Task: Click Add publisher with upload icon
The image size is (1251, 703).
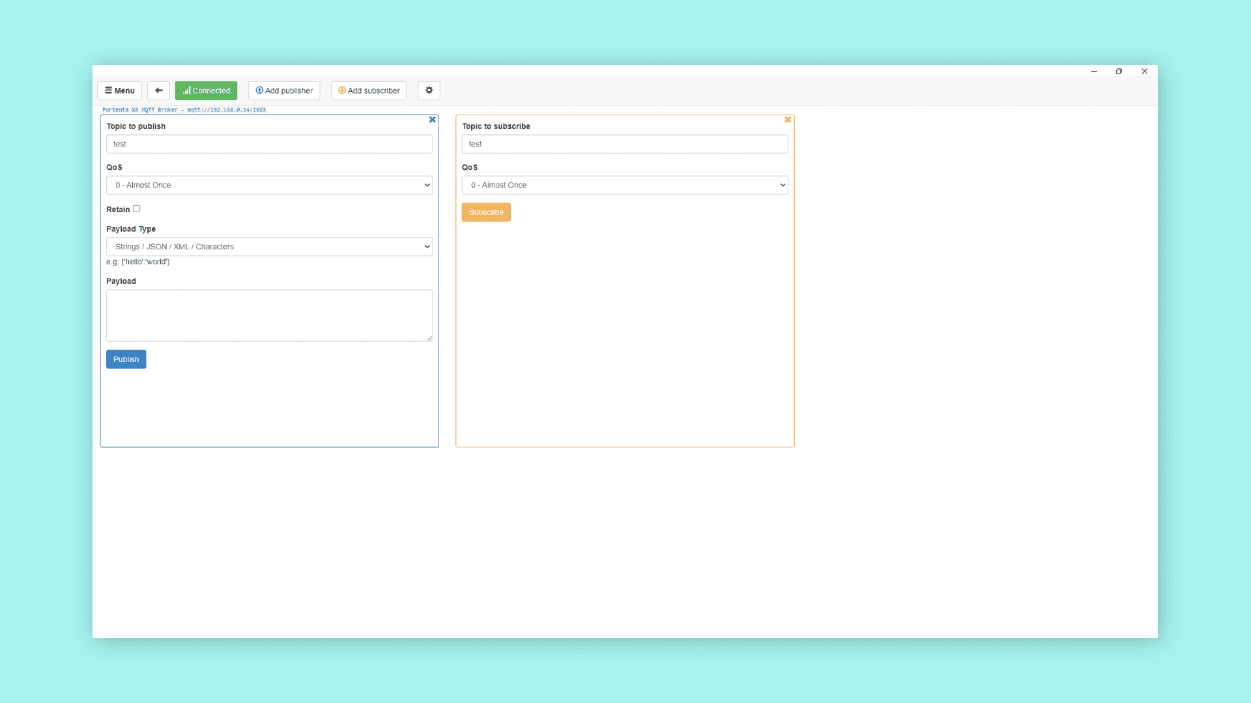Action: [x=284, y=90]
